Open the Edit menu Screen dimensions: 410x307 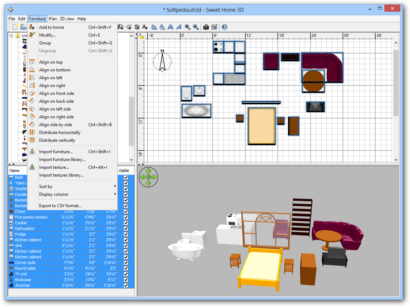click(22, 19)
